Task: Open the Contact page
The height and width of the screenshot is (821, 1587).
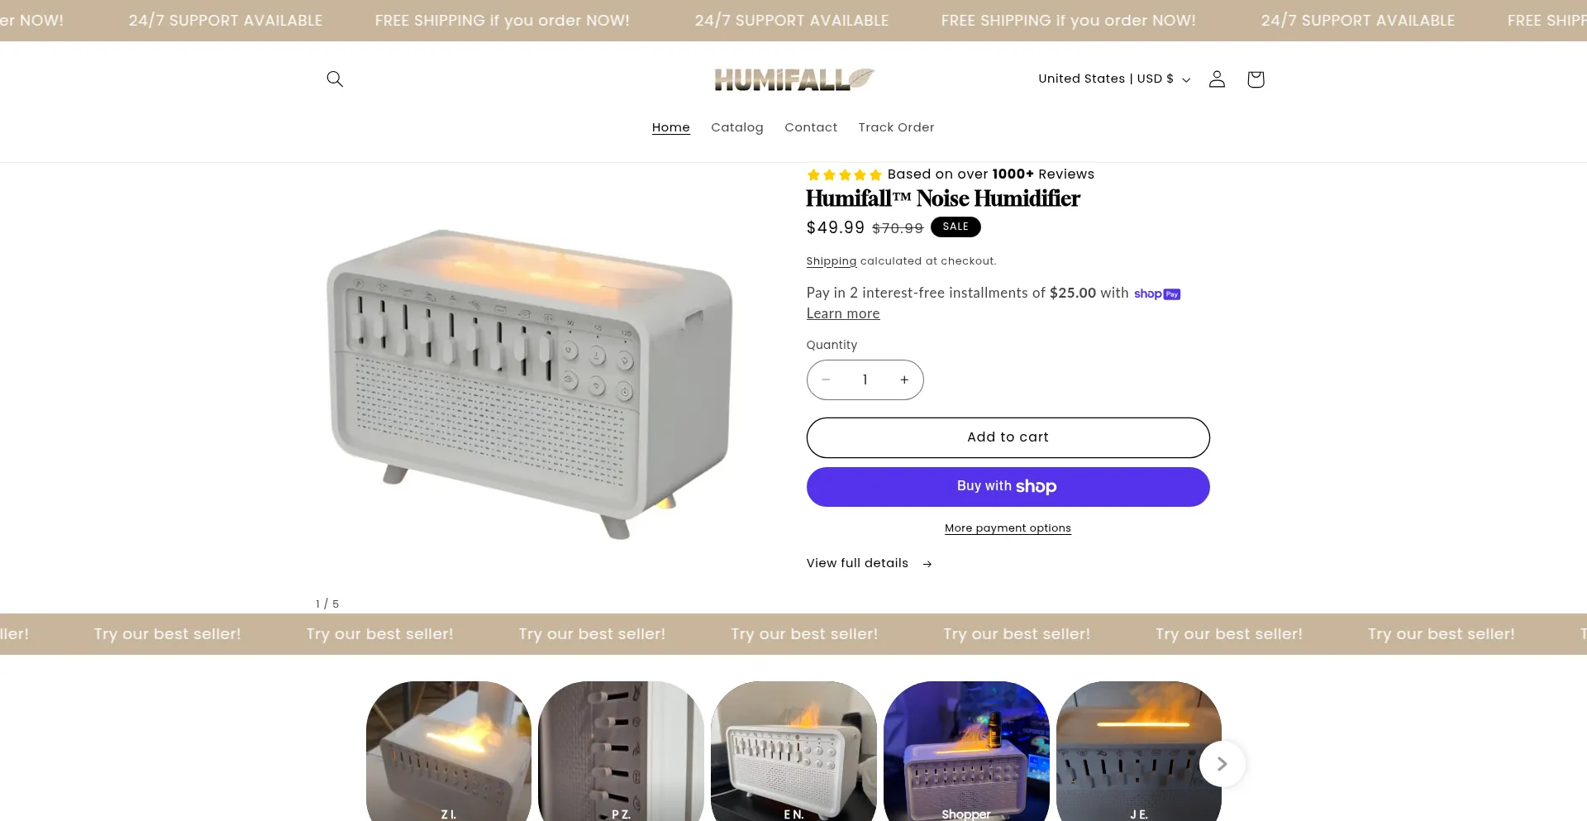Action: click(x=811, y=127)
